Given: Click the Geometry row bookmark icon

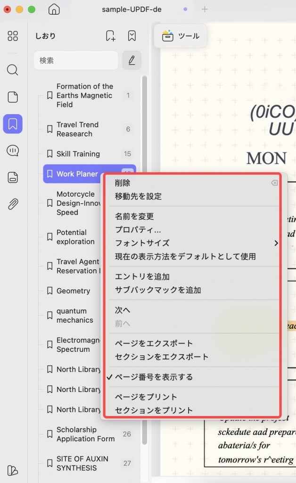Looking at the screenshot, I should [x=49, y=291].
